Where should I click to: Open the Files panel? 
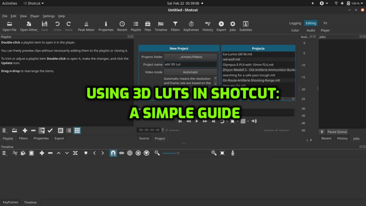(148, 26)
